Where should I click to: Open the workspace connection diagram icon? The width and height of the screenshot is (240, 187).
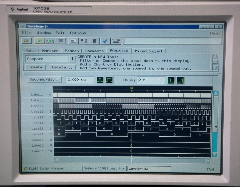click(x=84, y=41)
